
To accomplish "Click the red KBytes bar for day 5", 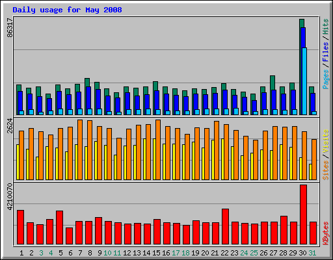I will (59, 227).
